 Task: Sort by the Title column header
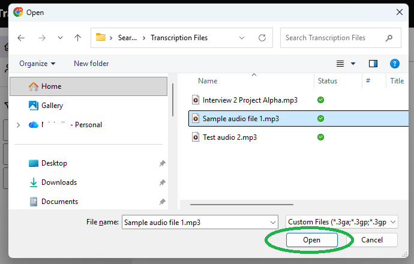point(397,81)
